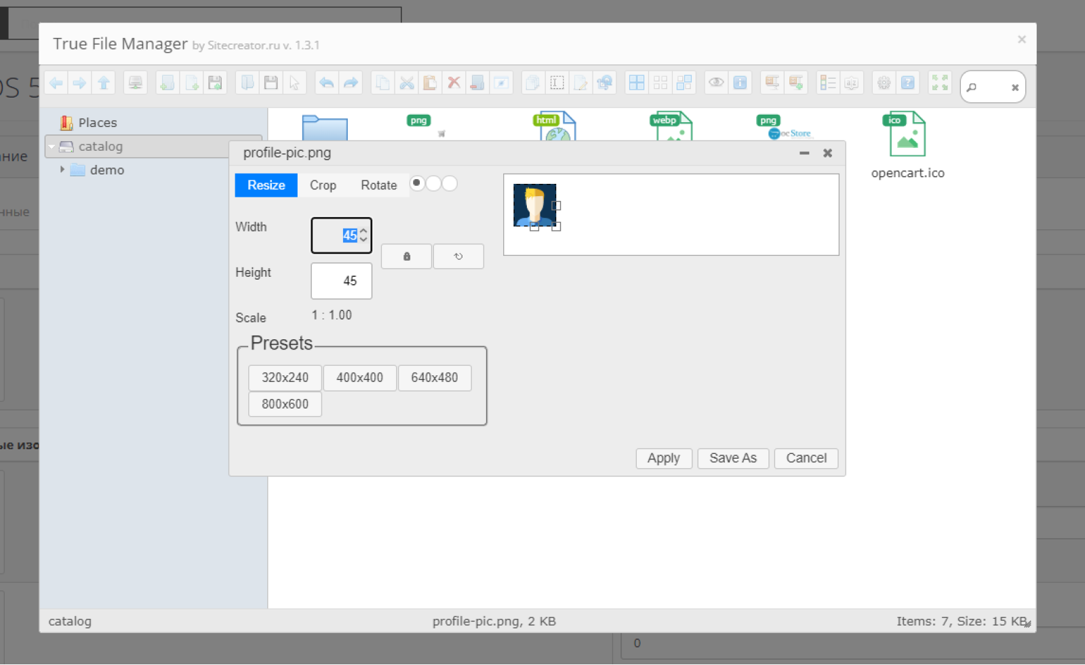The height and width of the screenshot is (665, 1085).
Task: Go back using the left arrow toolbar icon
Action: (56, 83)
